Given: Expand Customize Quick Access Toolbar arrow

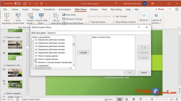Looking at the screenshot, I should tap(46, 4).
